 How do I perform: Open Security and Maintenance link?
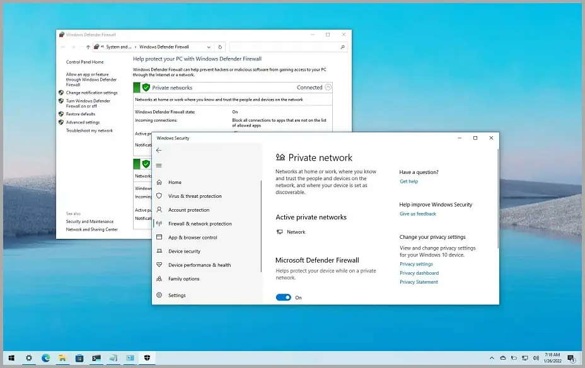90,221
